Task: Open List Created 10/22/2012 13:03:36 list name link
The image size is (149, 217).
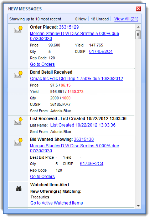Action: [83, 125]
